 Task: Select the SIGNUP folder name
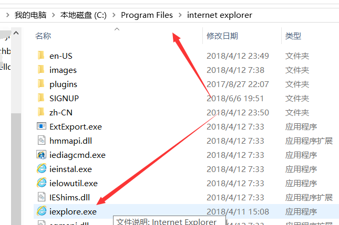tap(64, 98)
